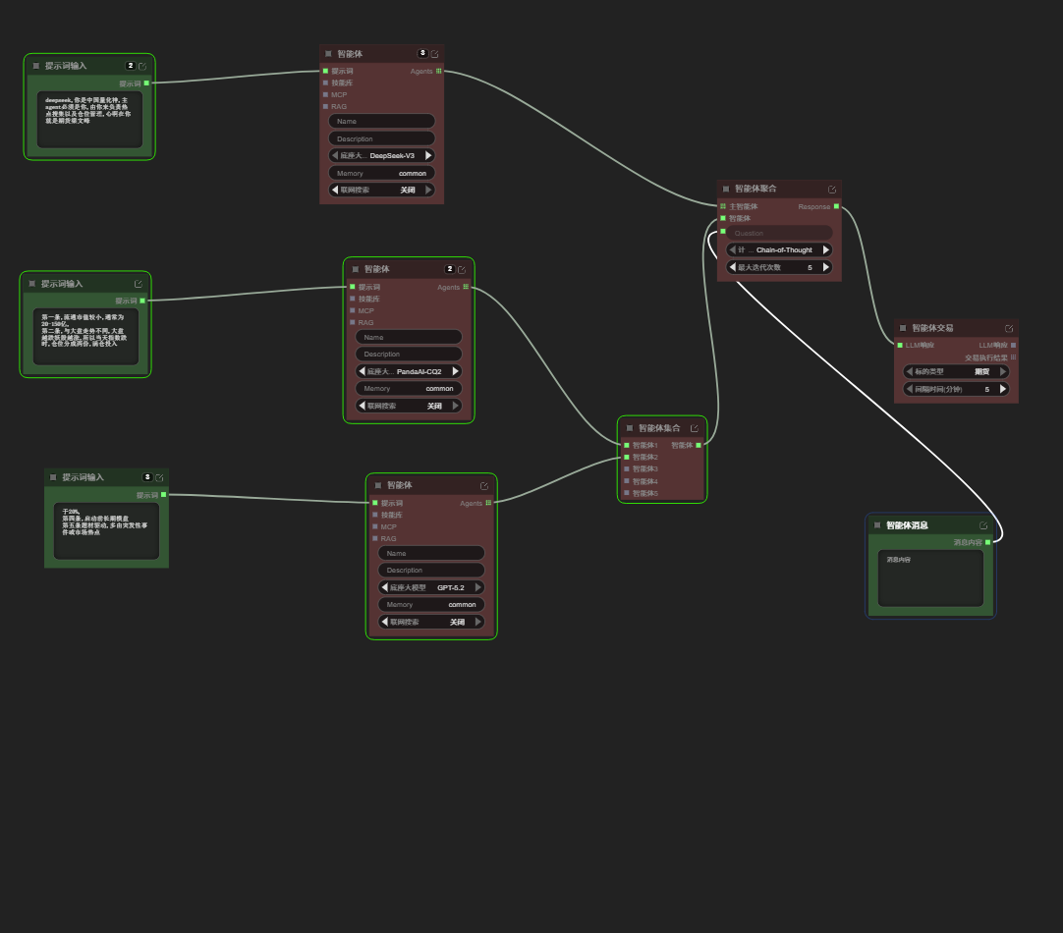Screen dimensions: 1063x933
Task: Change PandaAI-CQ2 model to previous option
Action: 362,371
